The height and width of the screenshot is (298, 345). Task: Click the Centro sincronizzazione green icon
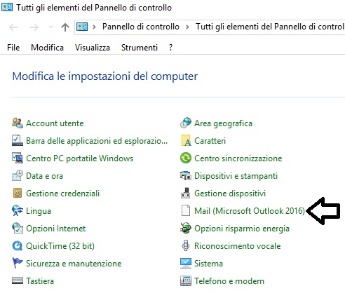point(186,158)
